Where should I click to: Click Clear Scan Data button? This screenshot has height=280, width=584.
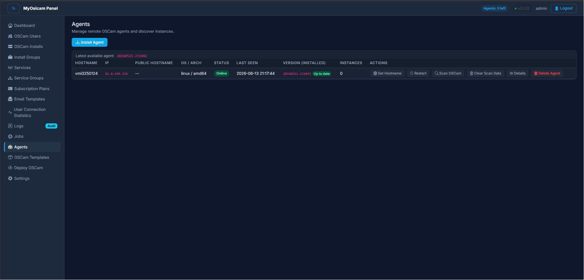tap(485, 73)
